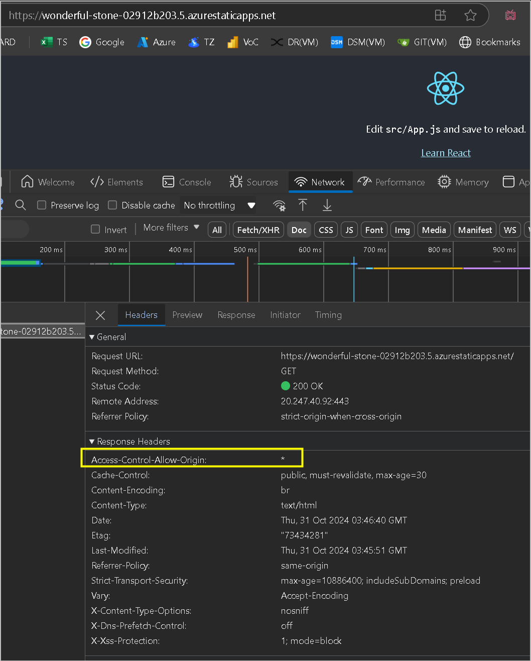Image resolution: width=531 pixels, height=661 pixels.
Task: Click the split screen icon in address bar
Action: (440, 15)
